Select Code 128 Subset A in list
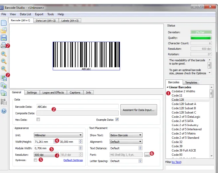This screenshot has height=173, width=218. (184, 104)
